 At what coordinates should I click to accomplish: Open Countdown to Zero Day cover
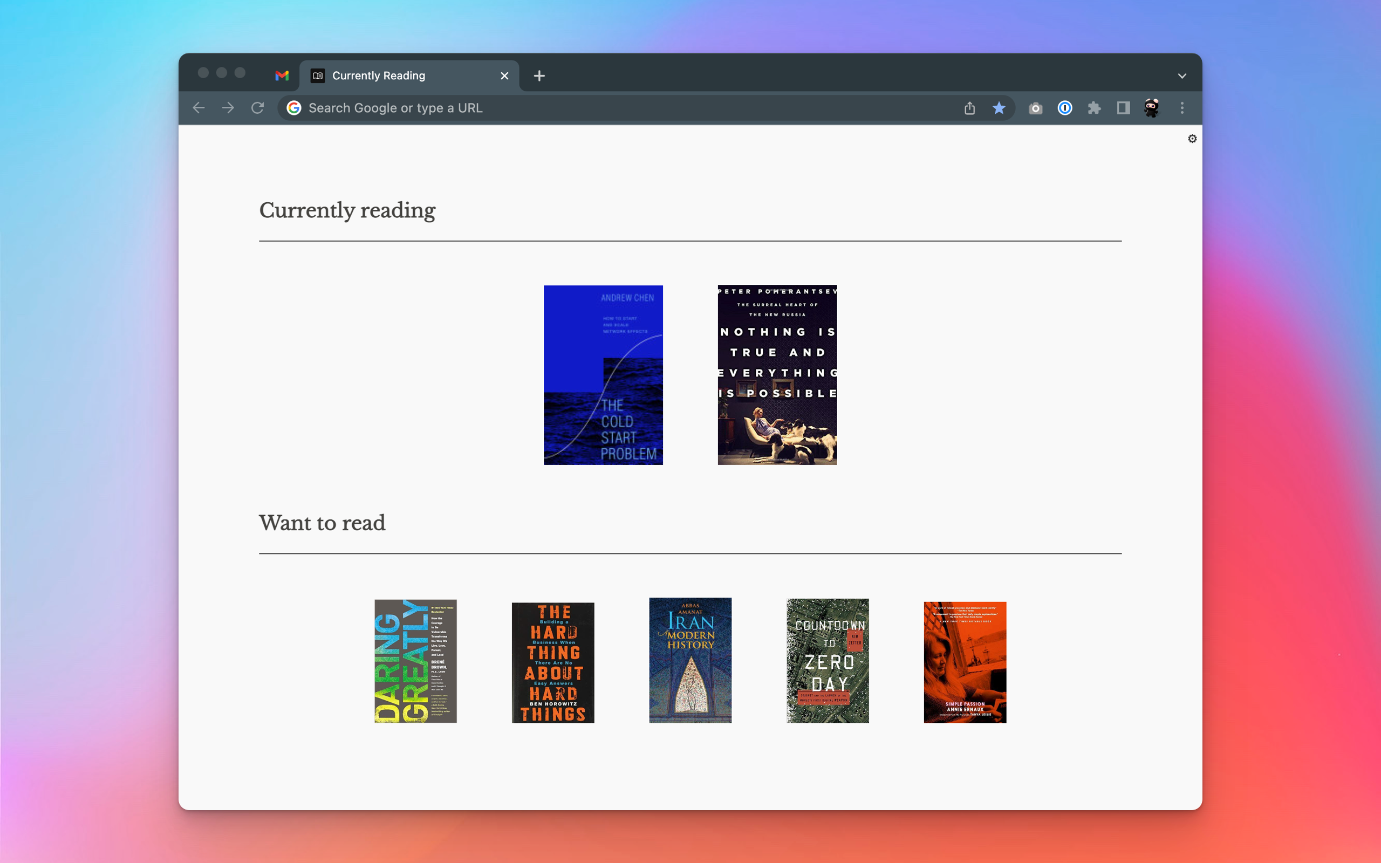(828, 661)
